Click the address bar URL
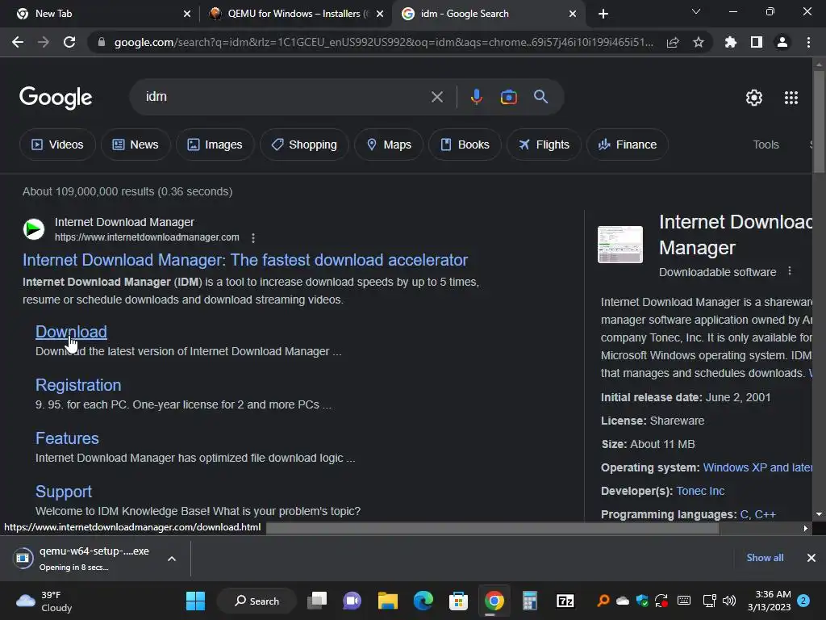 click(383, 42)
